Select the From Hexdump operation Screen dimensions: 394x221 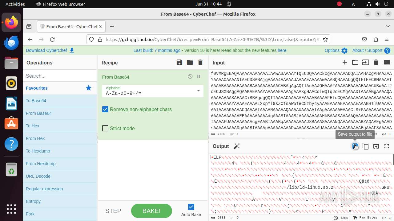[60, 164]
